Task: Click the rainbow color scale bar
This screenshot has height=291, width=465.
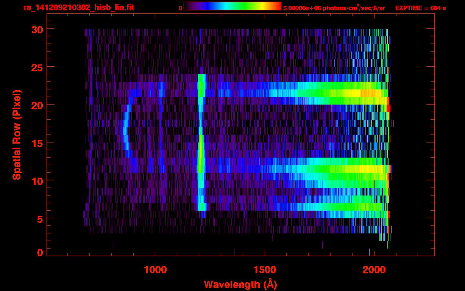Action: (232, 6)
